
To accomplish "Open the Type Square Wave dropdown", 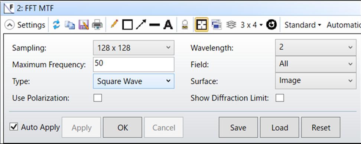I will [134, 81].
